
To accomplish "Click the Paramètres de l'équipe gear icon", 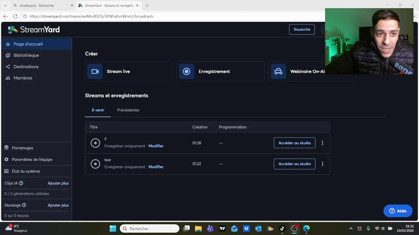I will (7, 160).
